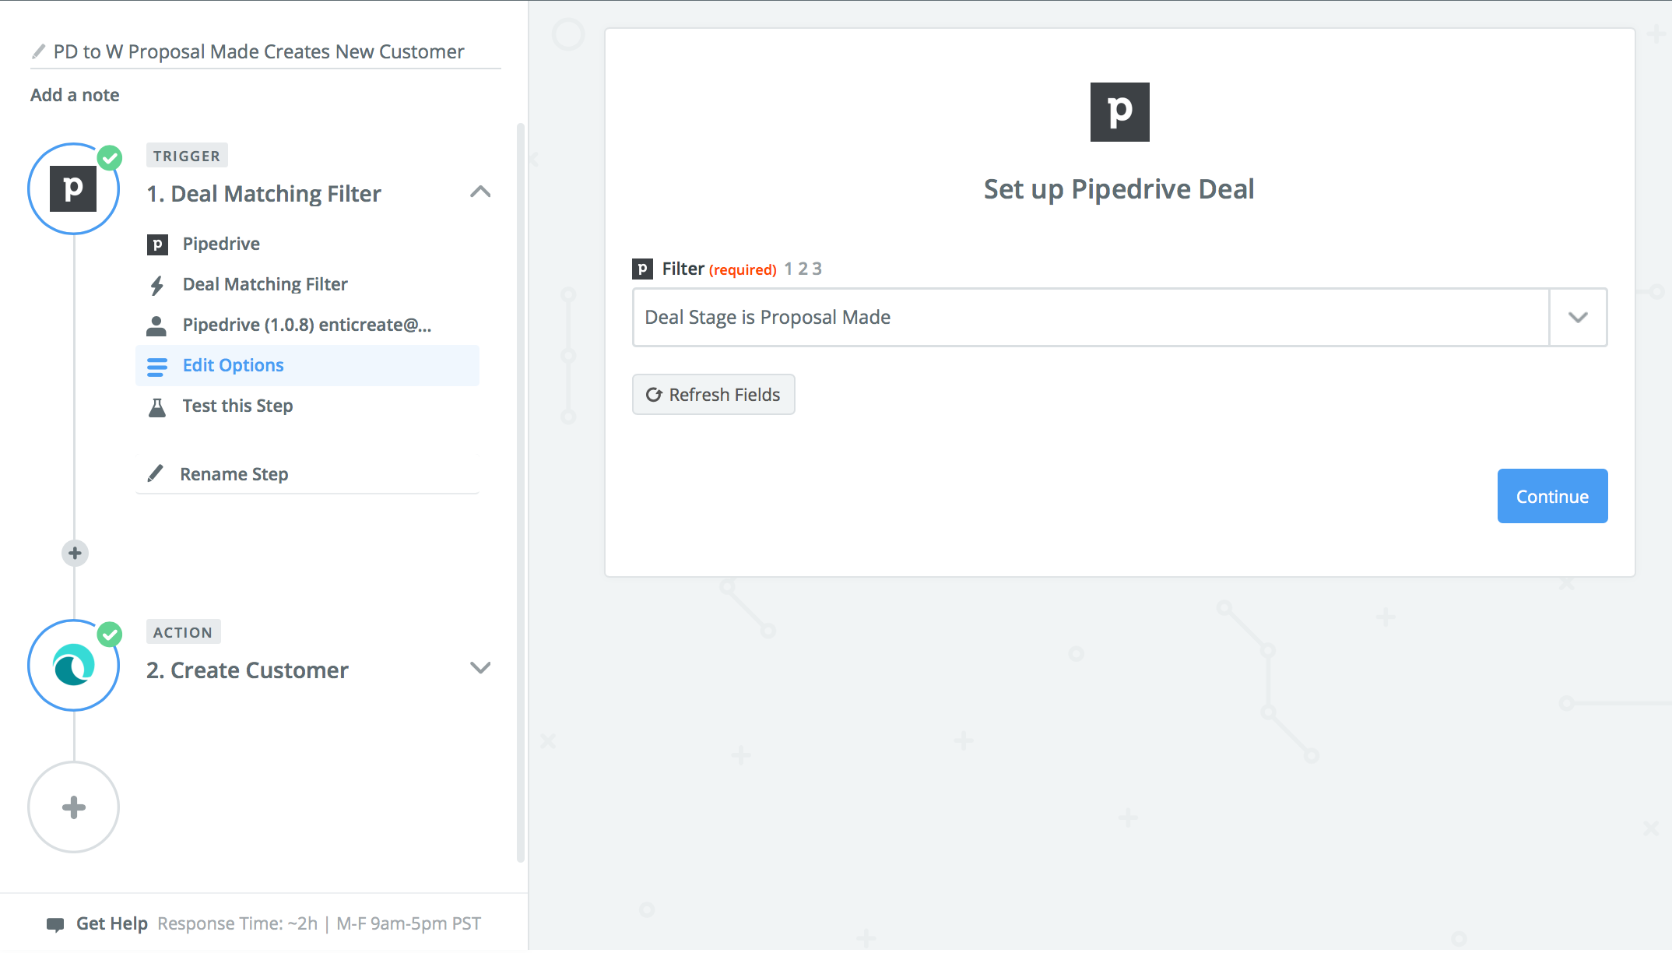This screenshot has height=953, width=1672.
Task: Click the Pipedrive icon beside the Filter label
Action: [642, 269]
